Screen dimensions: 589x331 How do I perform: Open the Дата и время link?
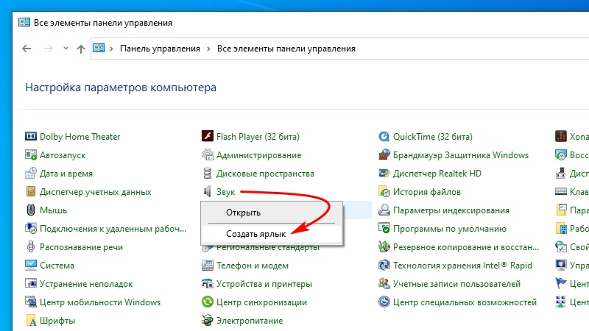pos(66,174)
